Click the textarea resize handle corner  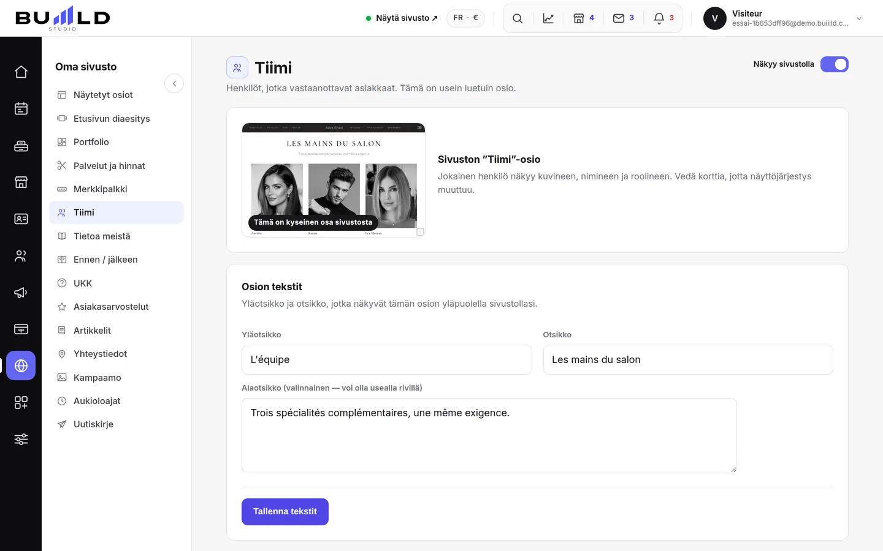(733, 469)
